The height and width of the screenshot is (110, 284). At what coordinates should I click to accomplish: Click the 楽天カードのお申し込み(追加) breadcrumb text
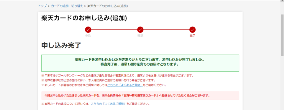tap(108, 6)
